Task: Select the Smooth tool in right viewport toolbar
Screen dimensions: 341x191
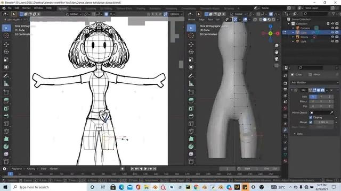Action: pos(191,154)
